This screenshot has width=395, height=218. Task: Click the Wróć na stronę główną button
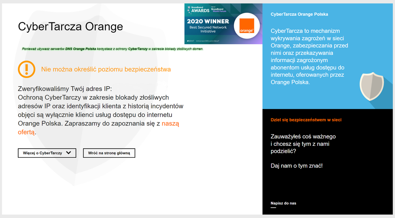tap(109, 153)
